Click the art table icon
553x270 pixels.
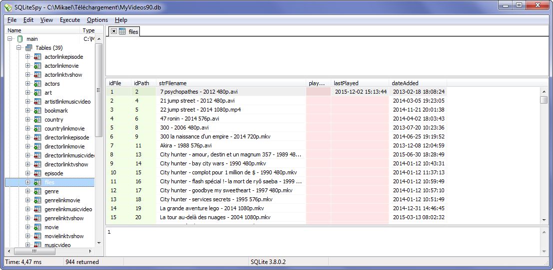(37, 93)
